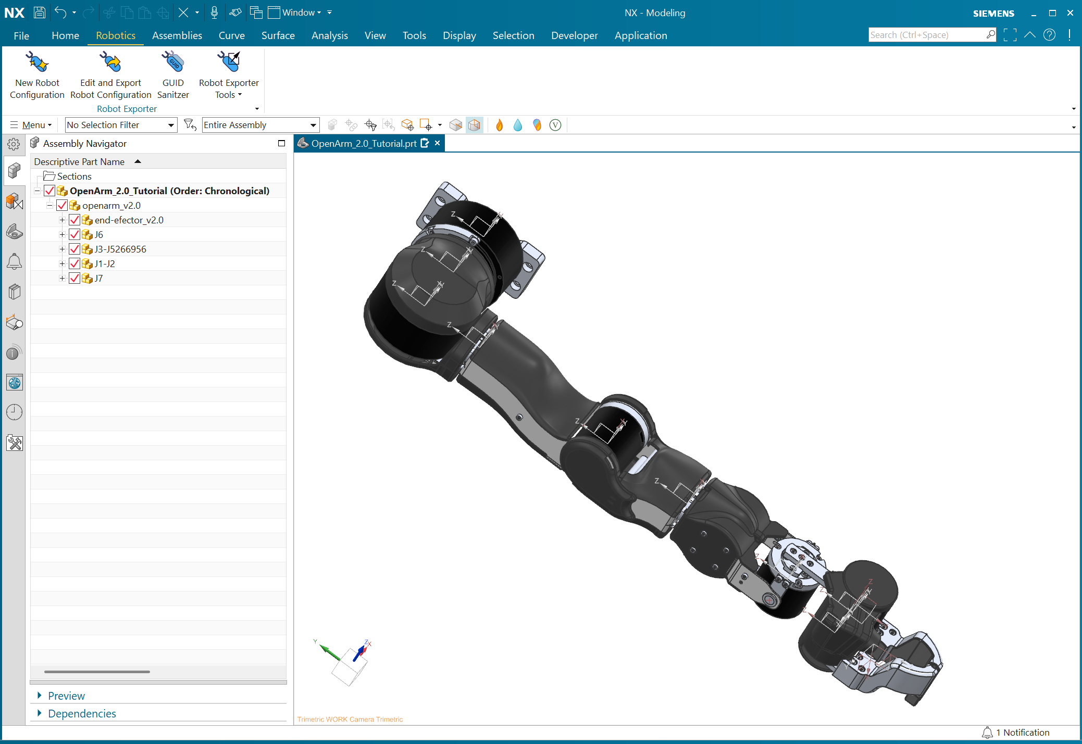
Task: Open Robot Exporter Tools dropdown
Action: pos(229,75)
